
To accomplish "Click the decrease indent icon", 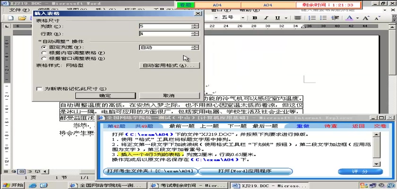I will tap(335, 18).
